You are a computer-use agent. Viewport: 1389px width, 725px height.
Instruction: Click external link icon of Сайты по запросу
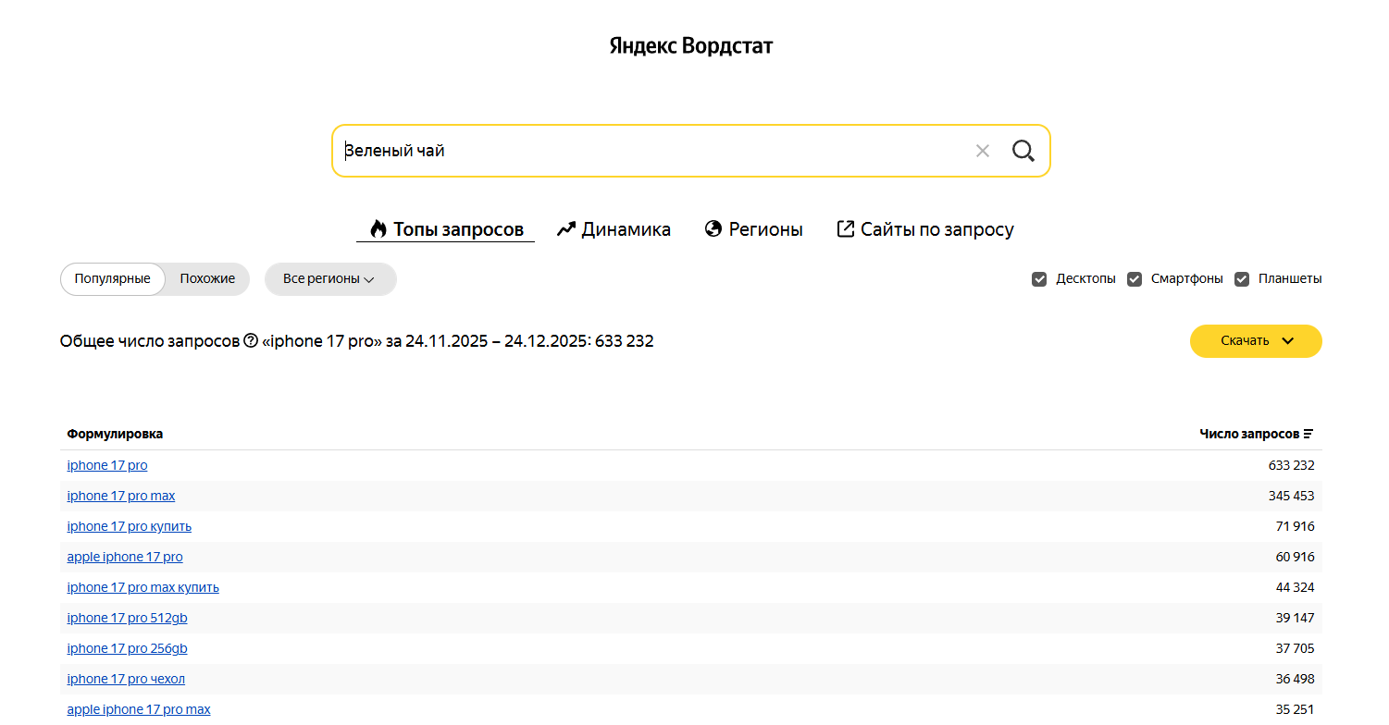[x=845, y=229]
